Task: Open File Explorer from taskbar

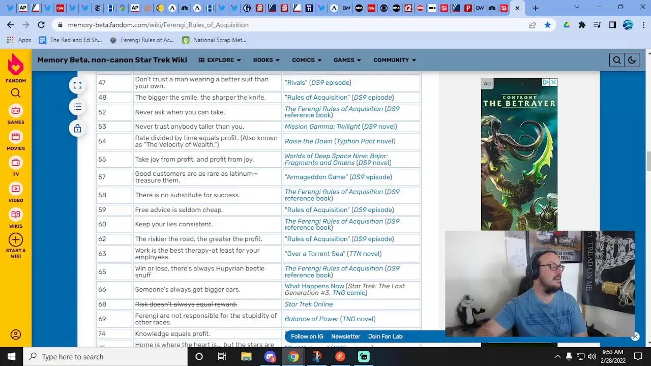Action: click(246, 357)
